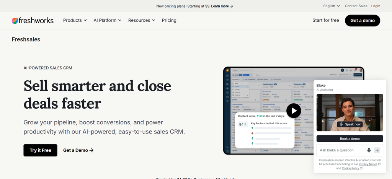Open the Contact Sales link

356,6
